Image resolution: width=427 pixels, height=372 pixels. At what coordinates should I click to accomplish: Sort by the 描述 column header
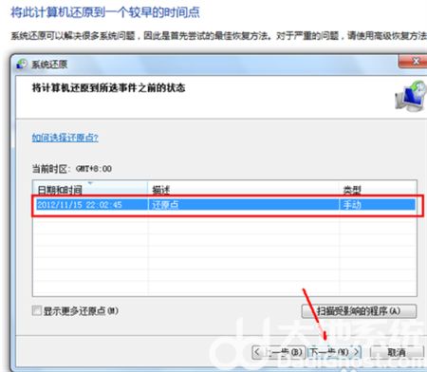coord(244,189)
